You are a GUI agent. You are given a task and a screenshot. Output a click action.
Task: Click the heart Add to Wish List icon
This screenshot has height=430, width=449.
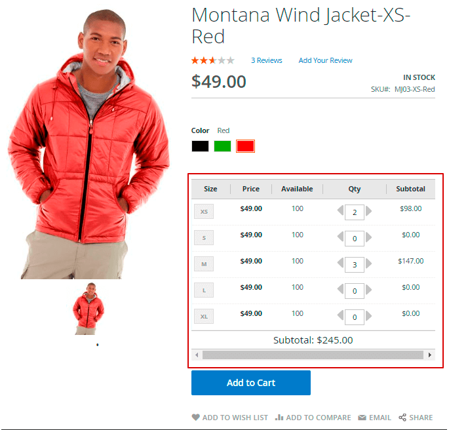pyautogui.click(x=195, y=417)
